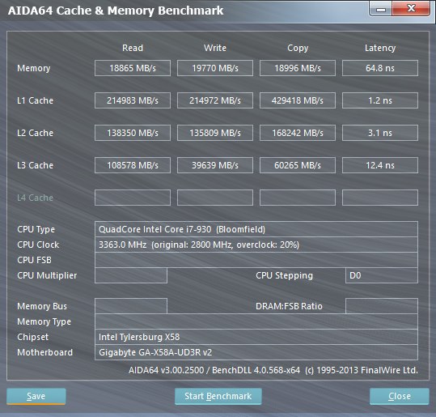Click the Save button

point(36,396)
